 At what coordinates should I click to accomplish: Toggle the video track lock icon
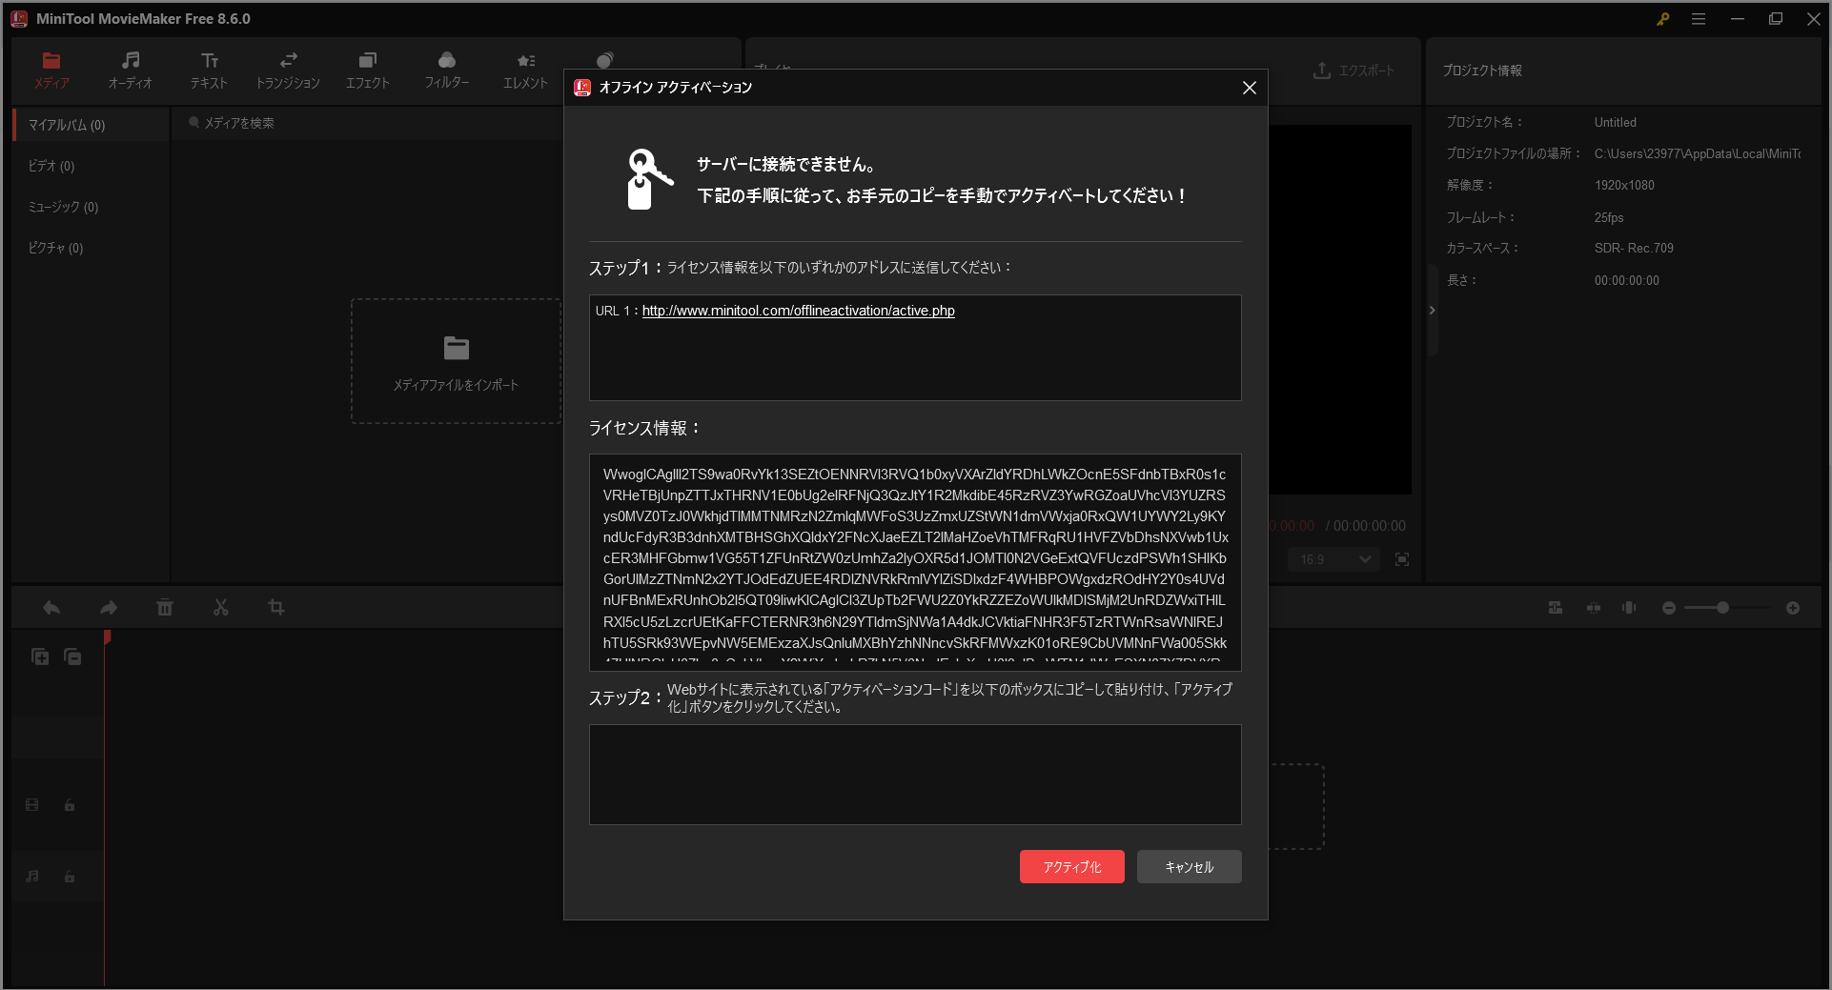(69, 805)
